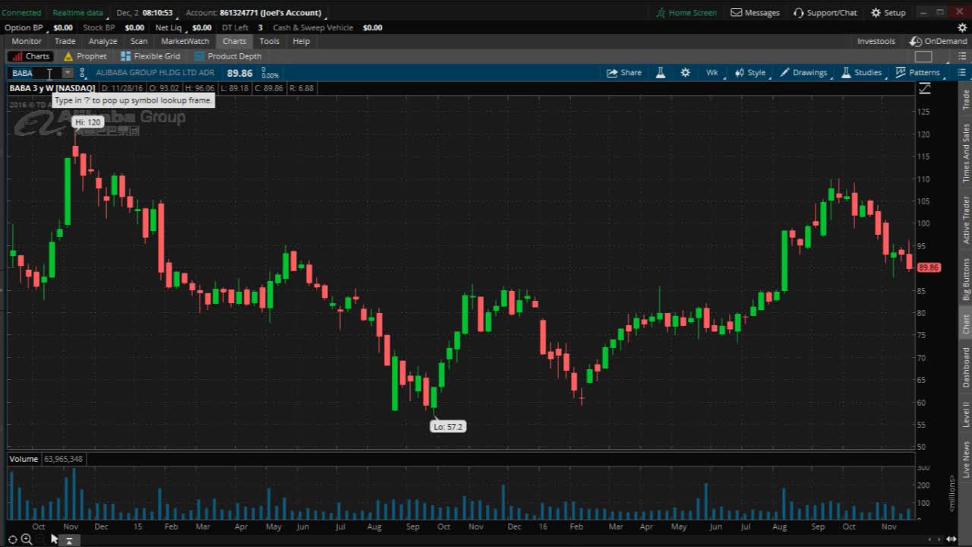The width and height of the screenshot is (972, 547).
Task: Click the price axis scale icon
Action: pyautogui.click(x=924, y=89)
